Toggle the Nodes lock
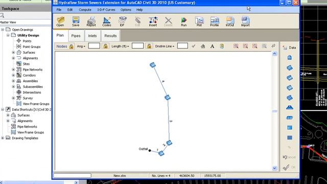Viewport: 327px width, 184px height. coord(72,47)
